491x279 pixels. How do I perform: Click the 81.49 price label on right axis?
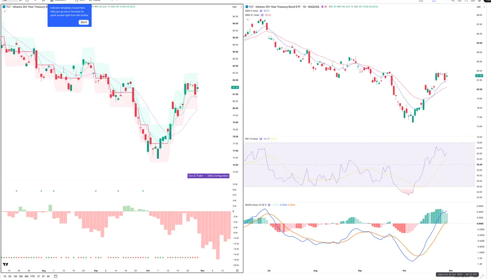480,76
